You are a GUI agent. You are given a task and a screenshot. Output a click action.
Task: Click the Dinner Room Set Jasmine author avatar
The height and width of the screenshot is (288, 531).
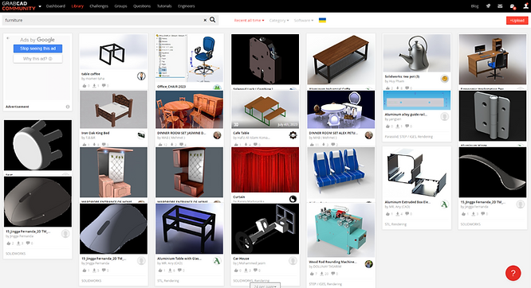[217, 135]
